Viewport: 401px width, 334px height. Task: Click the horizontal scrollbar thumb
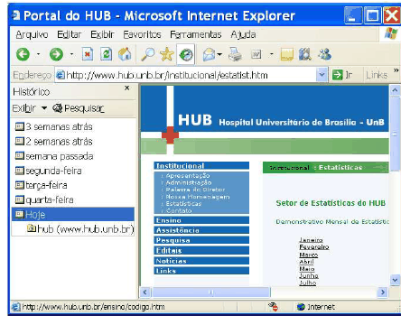point(211,292)
